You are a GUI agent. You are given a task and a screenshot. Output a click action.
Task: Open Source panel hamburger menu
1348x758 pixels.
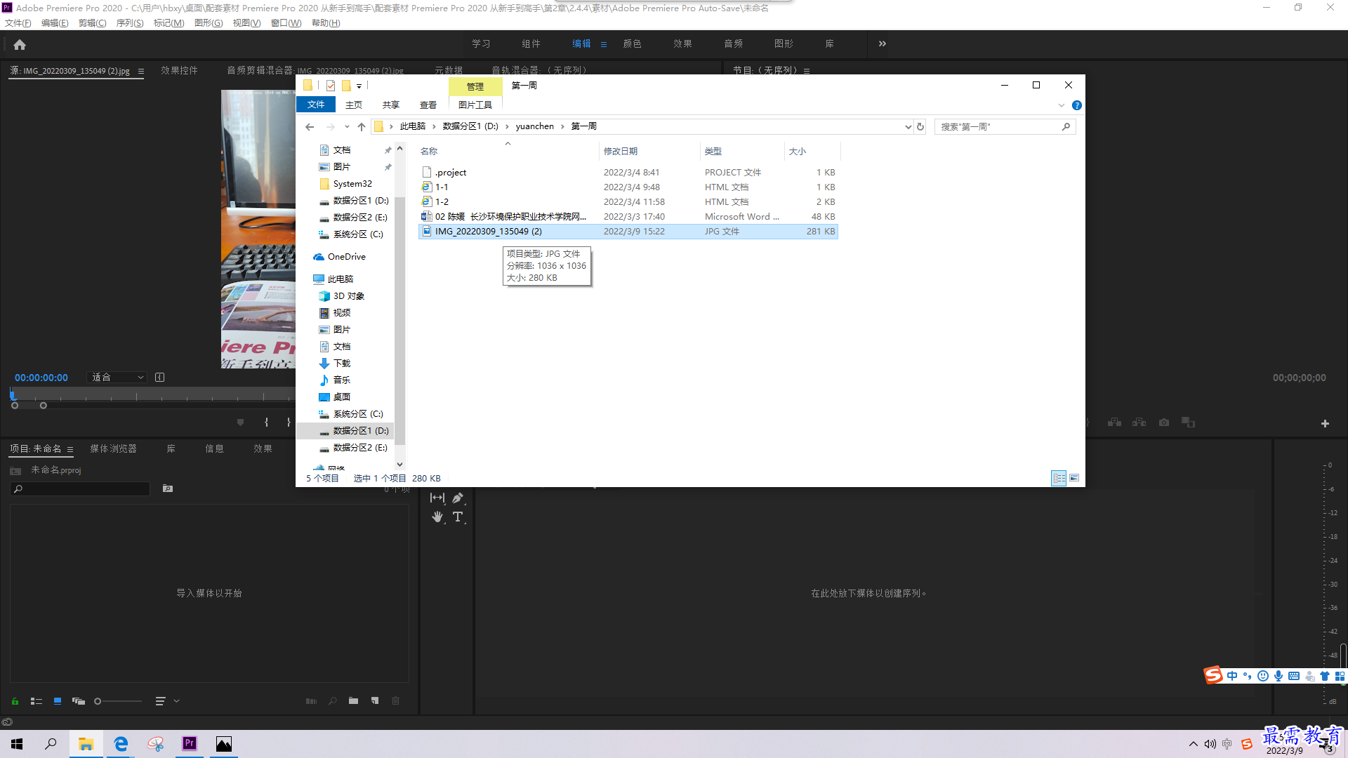(x=141, y=71)
